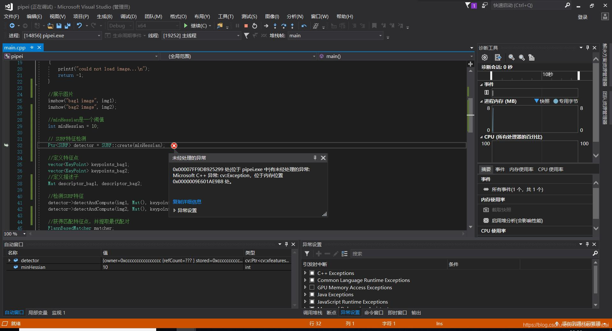
Task: Click the 登录 sign-in button
Action: click(x=582, y=17)
